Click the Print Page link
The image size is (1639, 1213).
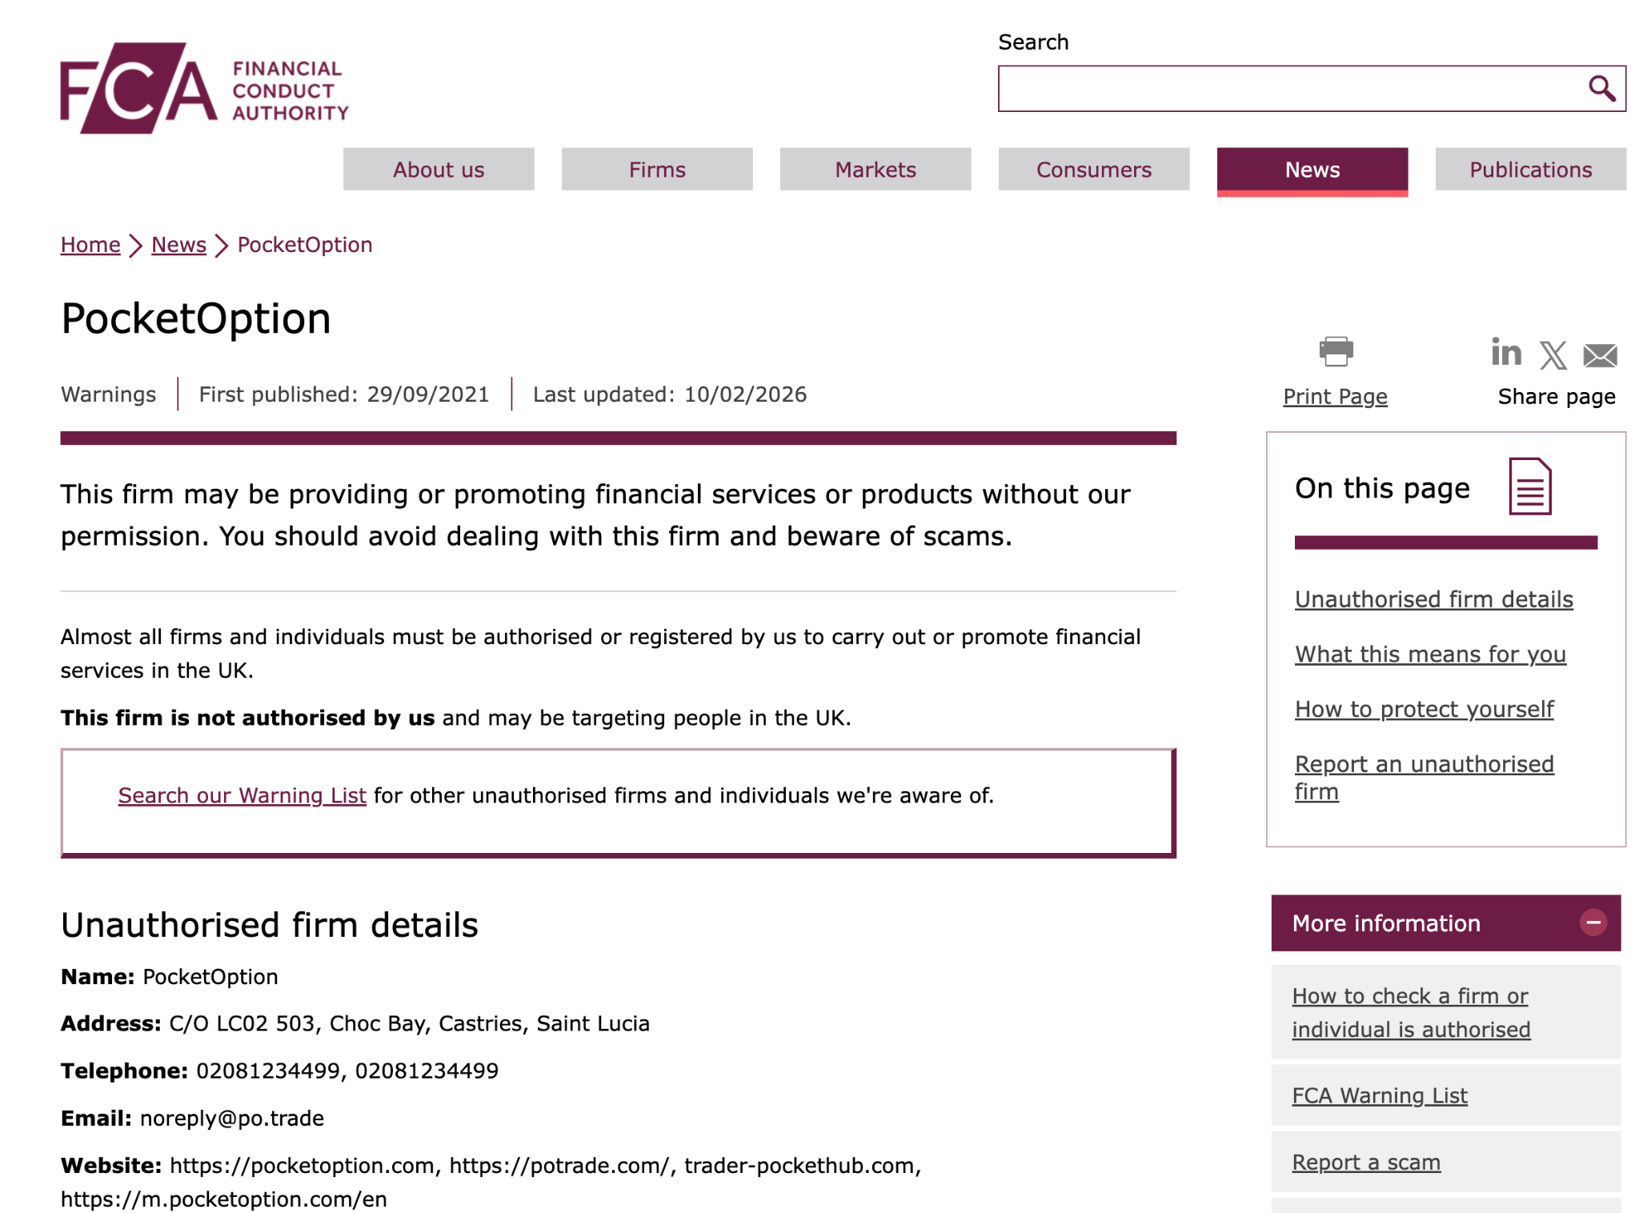point(1335,396)
